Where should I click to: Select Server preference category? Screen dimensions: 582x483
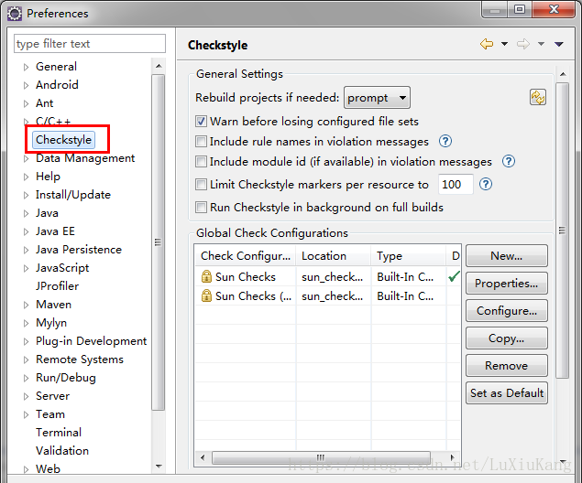point(53,396)
